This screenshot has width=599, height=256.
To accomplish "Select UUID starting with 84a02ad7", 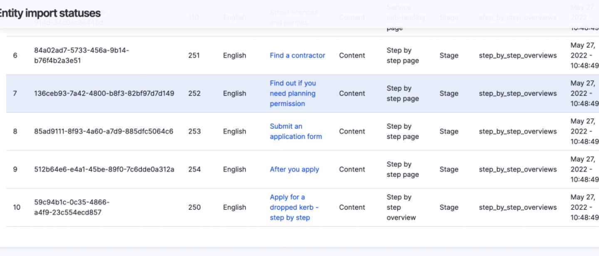I will click(x=82, y=56).
